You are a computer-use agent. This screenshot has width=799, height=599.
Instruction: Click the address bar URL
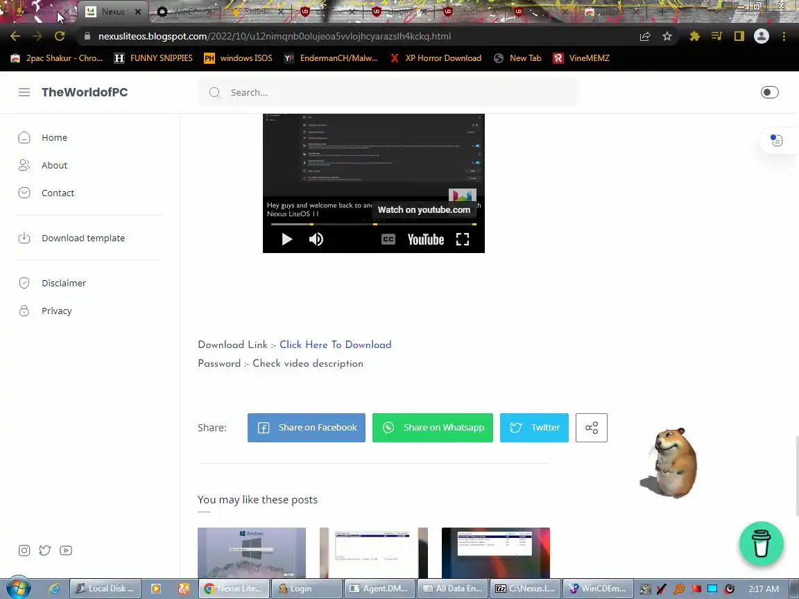click(275, 36)
